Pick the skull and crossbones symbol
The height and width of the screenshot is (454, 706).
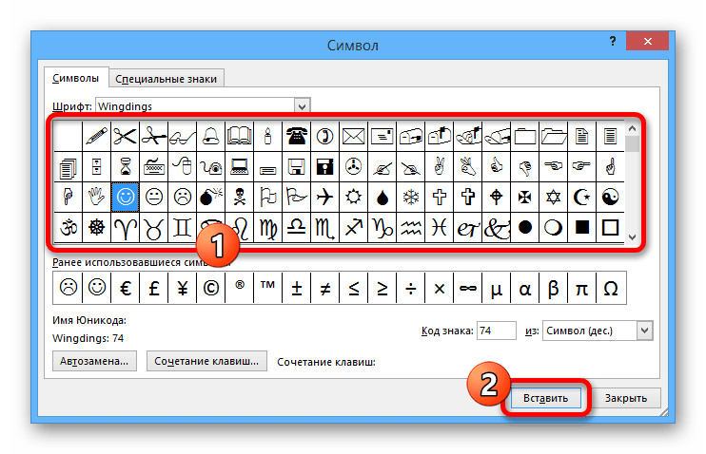tap(239, 197)
